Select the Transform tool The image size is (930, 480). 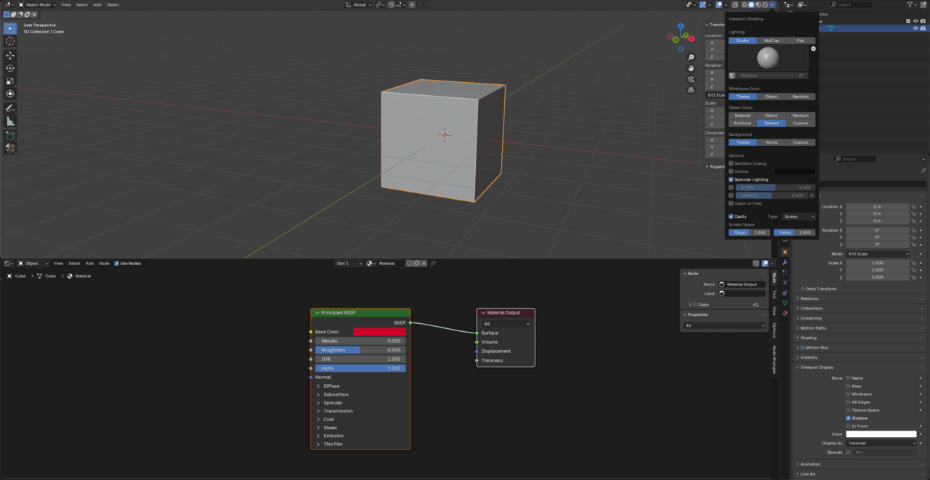tap(10, 94)
